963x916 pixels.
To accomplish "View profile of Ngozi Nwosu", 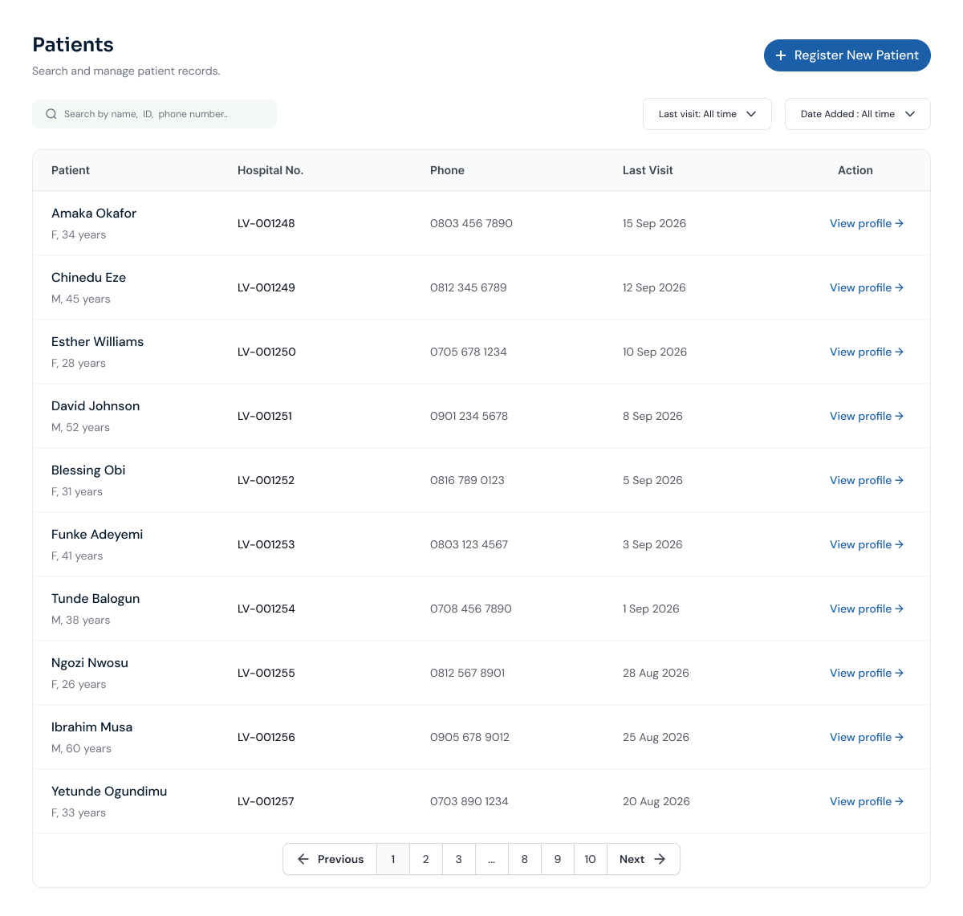I will click(x=867, y=673).
